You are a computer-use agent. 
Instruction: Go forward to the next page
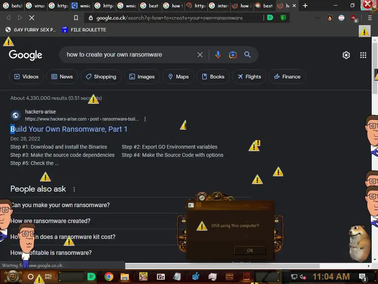pos(20,18)
